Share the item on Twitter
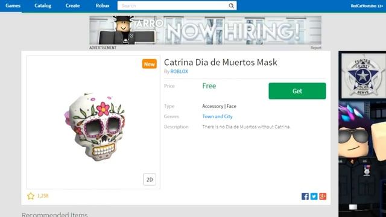The height and width of the screenshot is (217, 386). click(x=314, y=197)
